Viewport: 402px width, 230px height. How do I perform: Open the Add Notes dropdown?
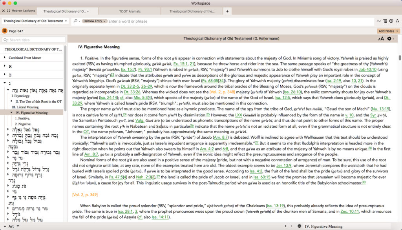pos(388,31)
